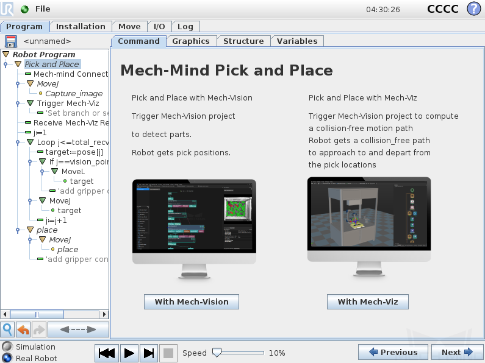
Task: Click the magnifier search icon
Action: tap(7, 330)
